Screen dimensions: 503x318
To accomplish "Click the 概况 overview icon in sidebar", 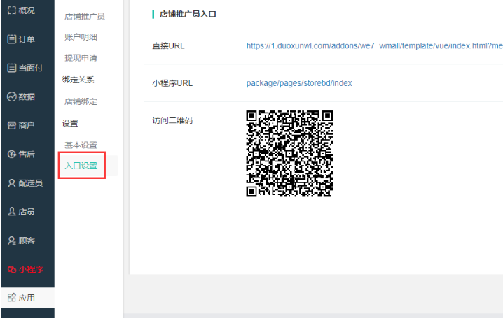I will tap(11, 10).
